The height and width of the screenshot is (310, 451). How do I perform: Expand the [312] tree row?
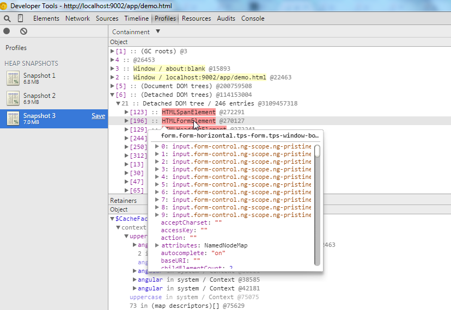126,156
